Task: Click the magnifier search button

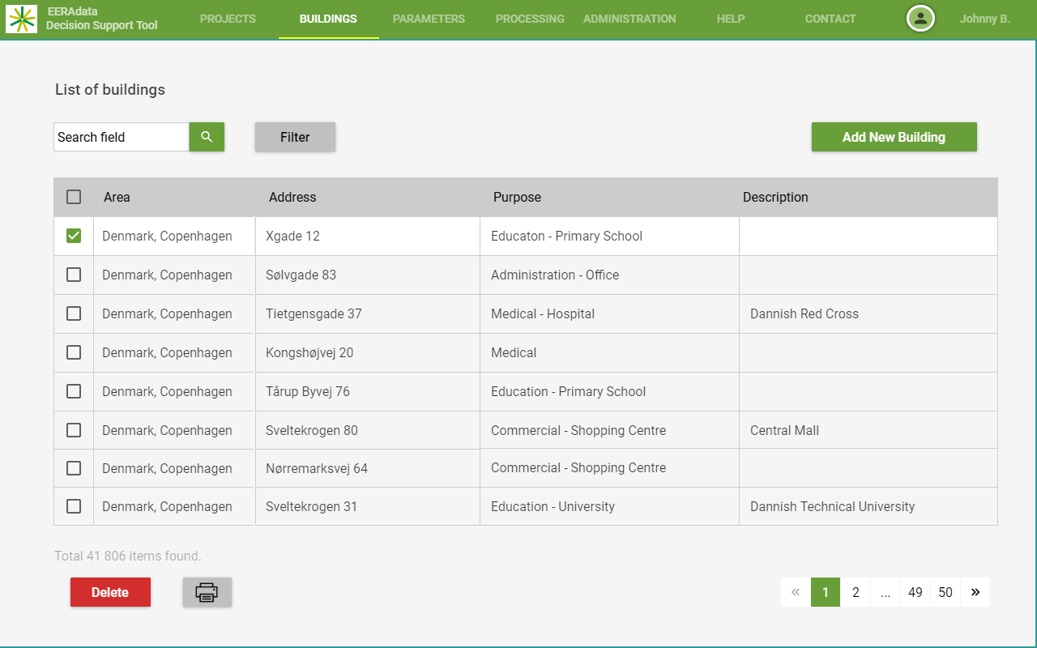Action: [207, 137]
